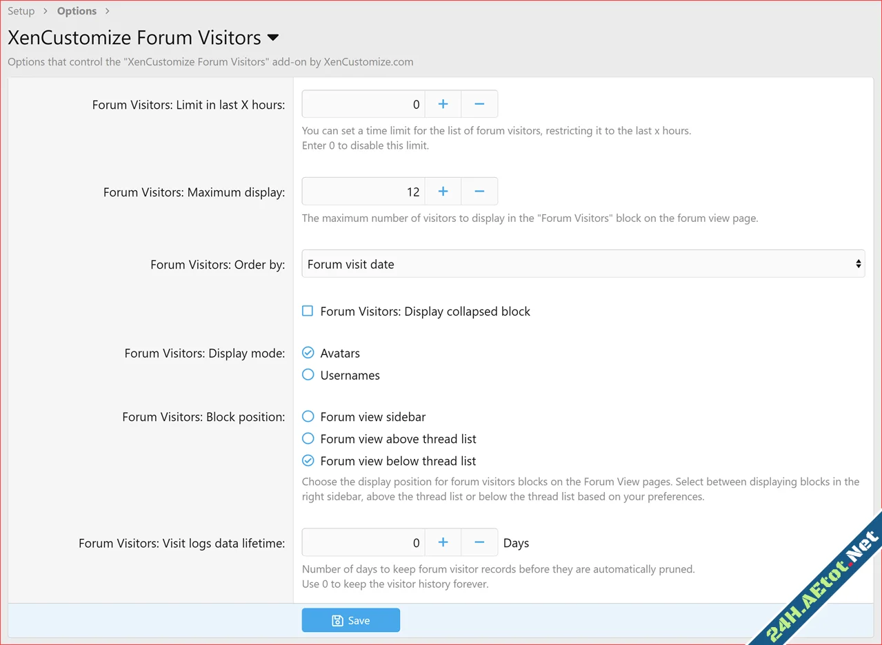Click the floppy disk icon on Save button
Image resolution: width=882 pixels, height=645 pixels.
tap(336, 620)
